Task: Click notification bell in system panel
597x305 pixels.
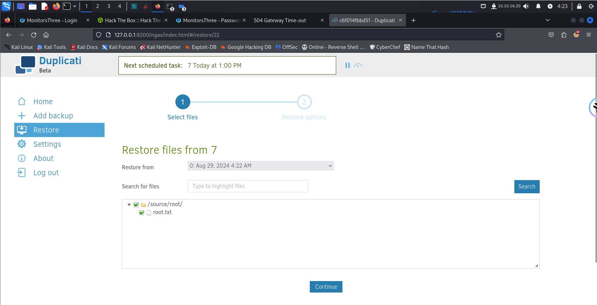Action: coord(538,6)
